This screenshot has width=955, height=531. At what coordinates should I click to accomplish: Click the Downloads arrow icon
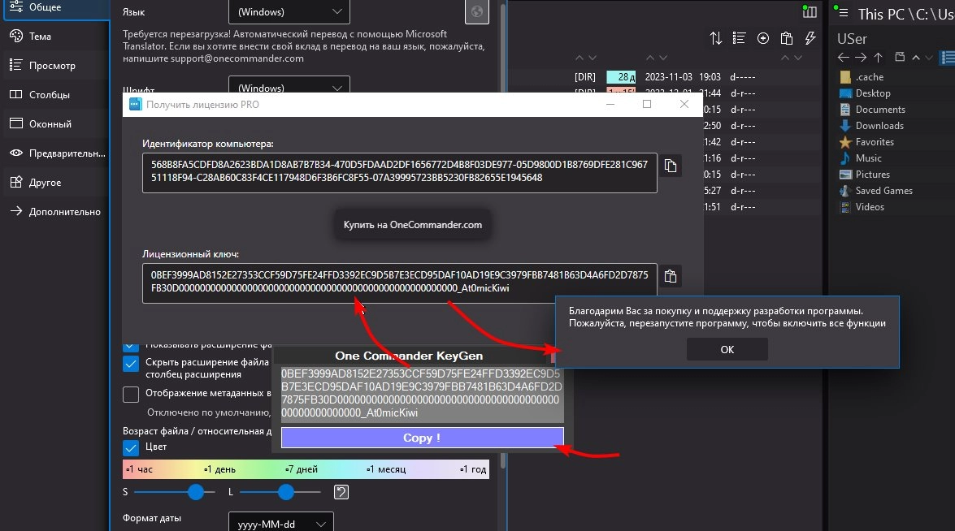tap(844, 126)
